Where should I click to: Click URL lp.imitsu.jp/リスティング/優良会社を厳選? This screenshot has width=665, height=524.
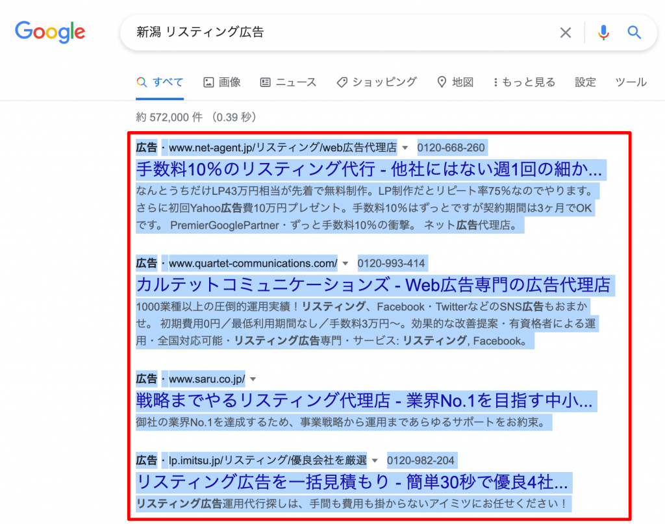click(268, 460)
